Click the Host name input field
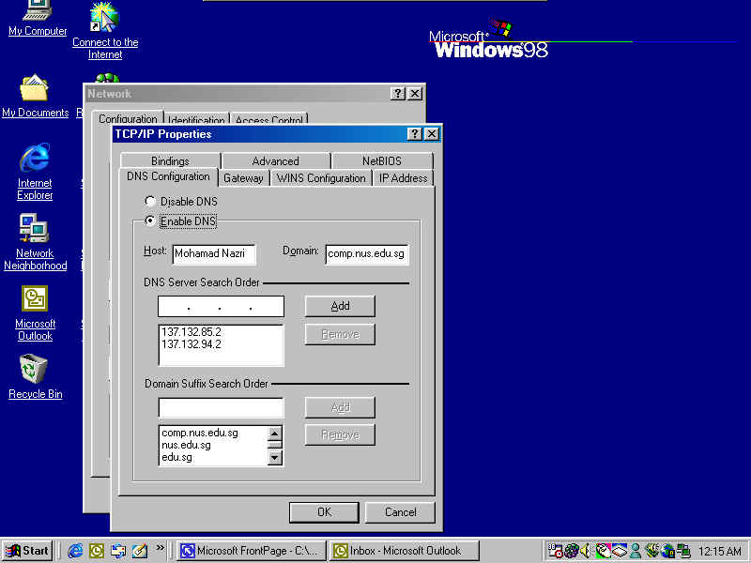The width and height of the screenshot is (751, 563). click(214, 254)
